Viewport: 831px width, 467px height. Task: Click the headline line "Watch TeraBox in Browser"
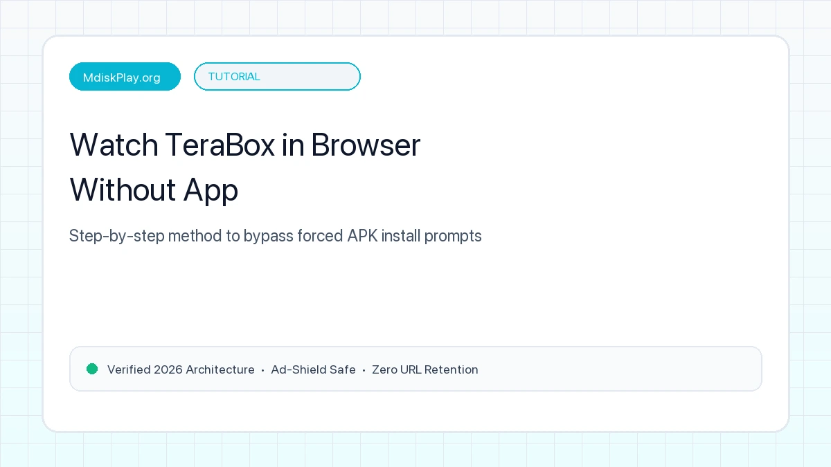click(245, 145)
